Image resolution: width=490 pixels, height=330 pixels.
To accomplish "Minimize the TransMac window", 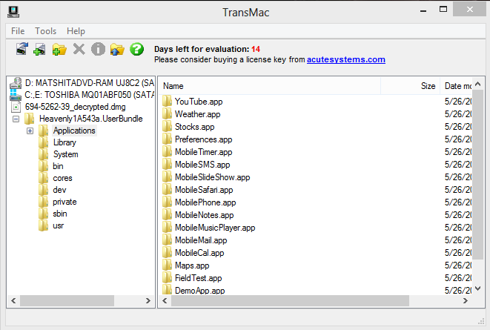I will pyautogui.click(x=423, y=10).
